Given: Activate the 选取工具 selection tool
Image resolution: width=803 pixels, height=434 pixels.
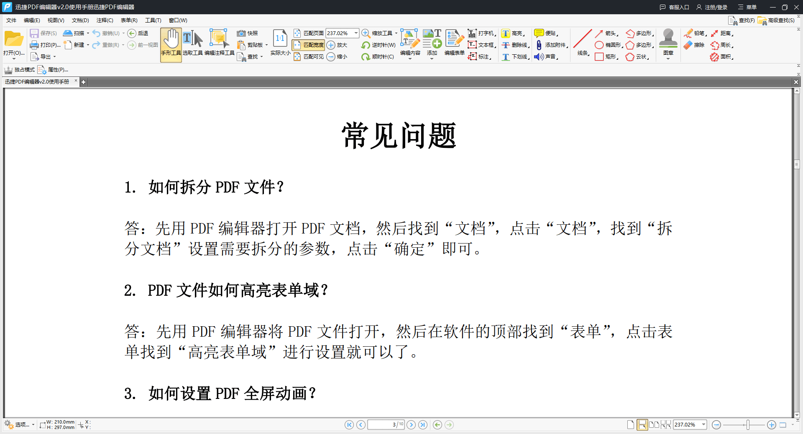Looking at the screenshot, I should click(193, 42).
